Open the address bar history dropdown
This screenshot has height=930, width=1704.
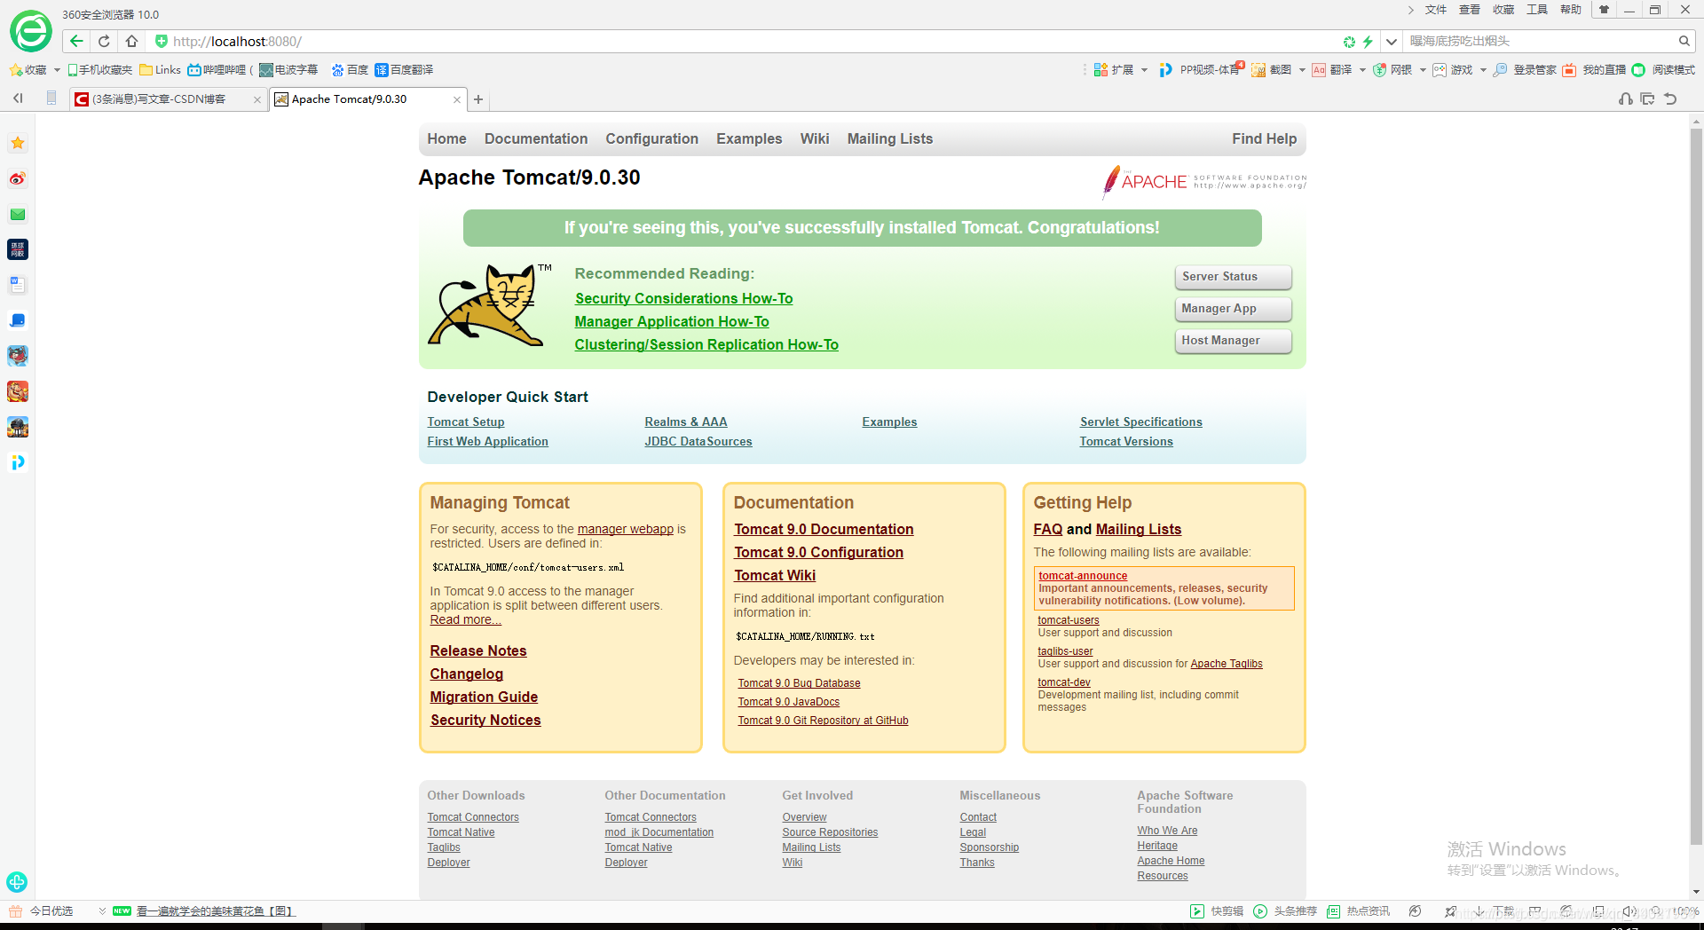coord(1392,41)
